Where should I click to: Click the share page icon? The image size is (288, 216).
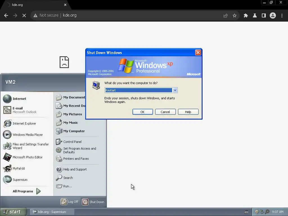[x=226, y=15]
